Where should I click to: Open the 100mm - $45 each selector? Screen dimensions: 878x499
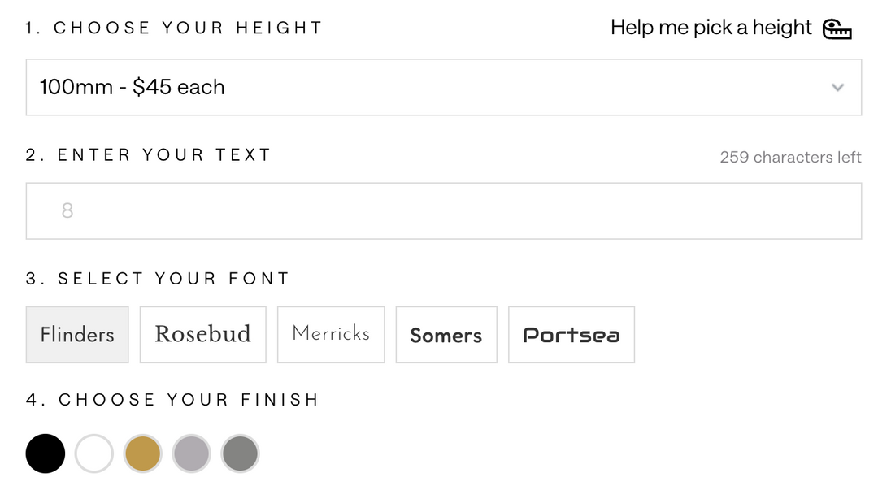pos(444,88)
